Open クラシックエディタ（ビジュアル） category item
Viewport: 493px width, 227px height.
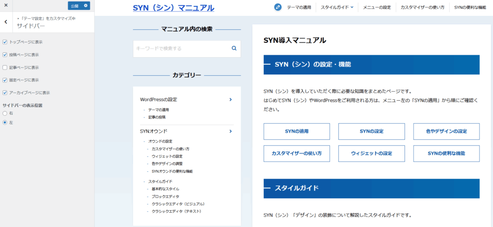pyautogui.click(x=178, y=204)
